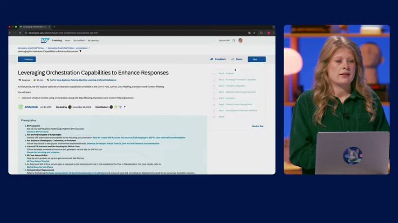Go back with the browser back arrow
This screenshot has height=223, width=398.
pyautogui.click(x=10, y=33)
